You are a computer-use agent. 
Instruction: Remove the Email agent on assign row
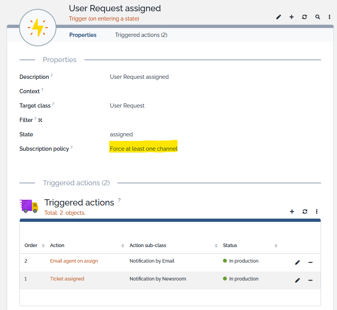310,263
